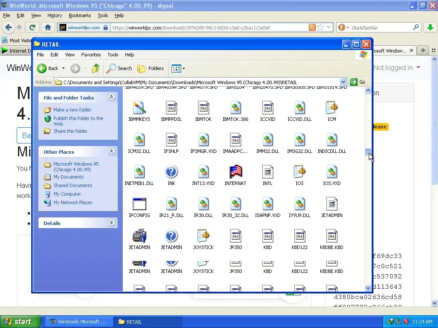The width and height of the screenshot is (438, 328).
Task: Open Mypal URL bar history dropdown
Action: [x=329, y=27]
